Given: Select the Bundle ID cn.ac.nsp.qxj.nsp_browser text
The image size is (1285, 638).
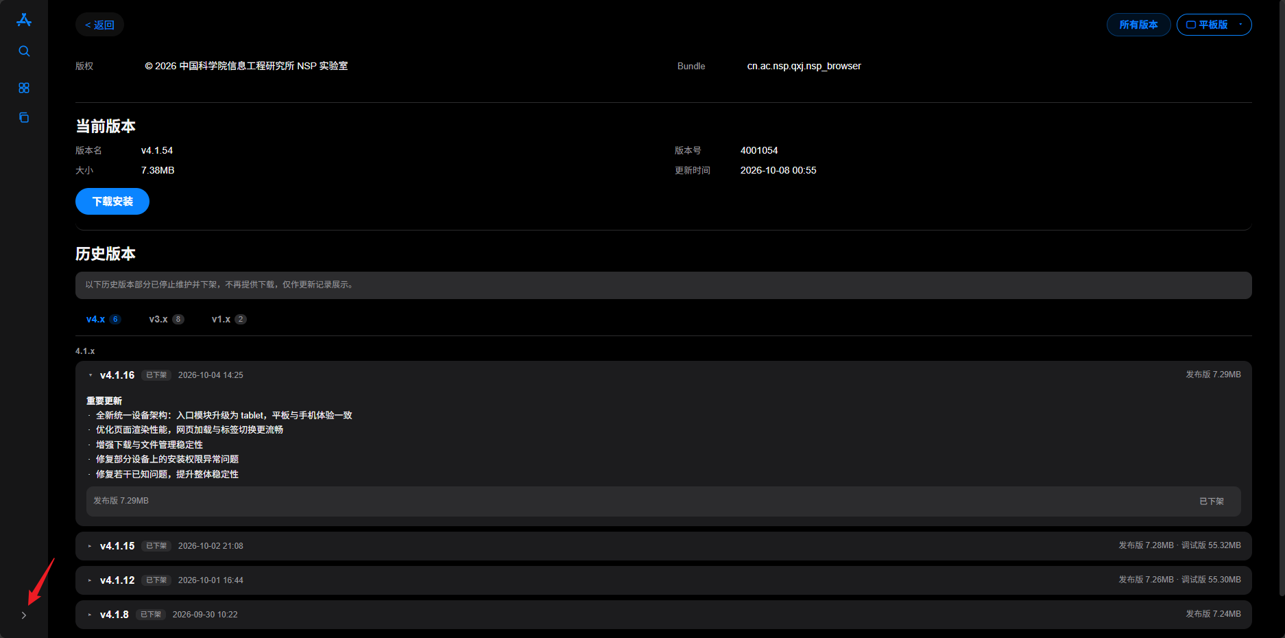Looking at the screenshot, I should point(804,66).
